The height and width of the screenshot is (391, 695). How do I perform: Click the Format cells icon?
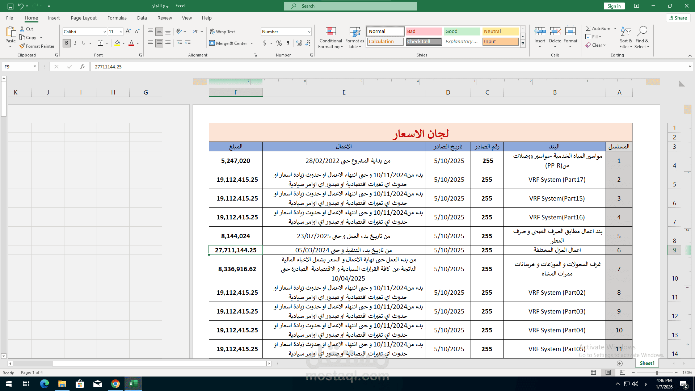pyautogui.click(x=570, y=31)
